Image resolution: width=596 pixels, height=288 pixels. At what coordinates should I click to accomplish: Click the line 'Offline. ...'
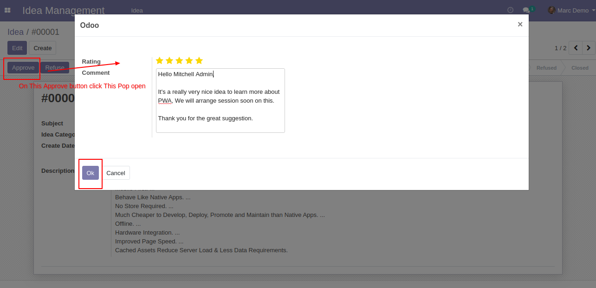(128, 224)
